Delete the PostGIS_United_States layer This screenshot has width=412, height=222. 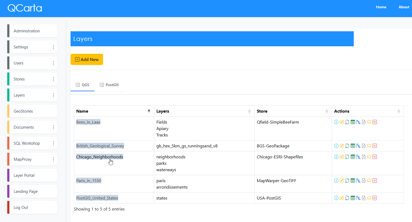pos(375,198)
